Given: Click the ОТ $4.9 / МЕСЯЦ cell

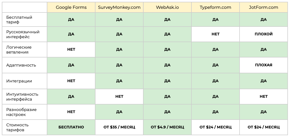Looking at the screenshot, I should pos(167,127).
